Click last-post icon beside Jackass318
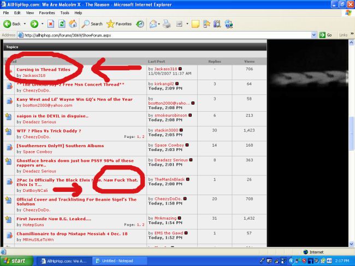The width and height of the screenshot is (355, 266). click(x=180, y=69)
